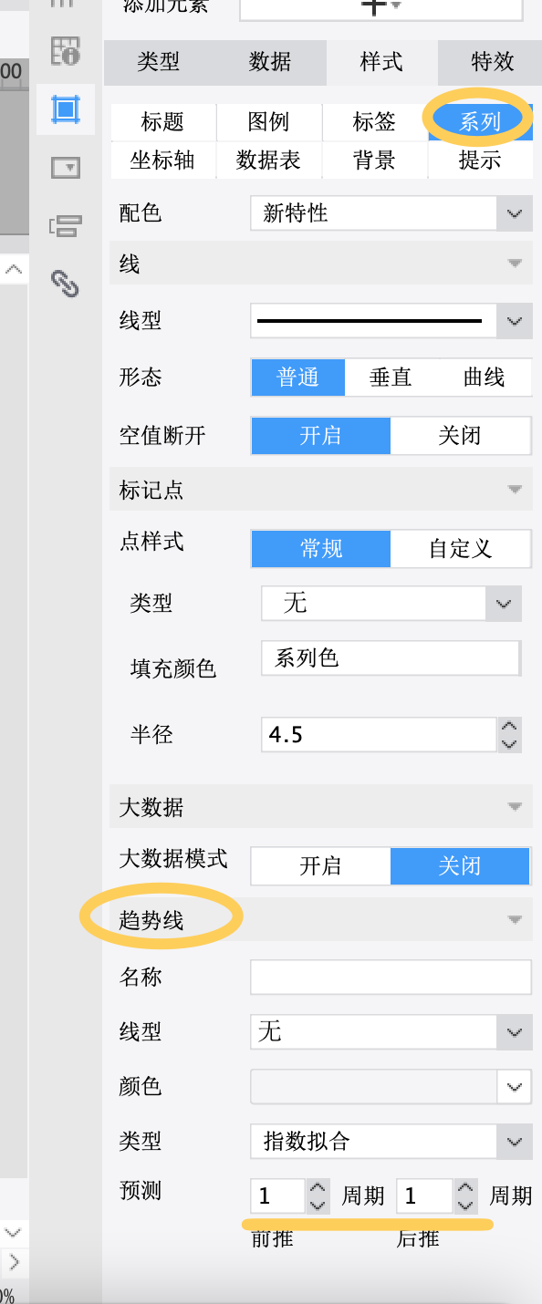Set line shape to 曲线

(485, 378)
